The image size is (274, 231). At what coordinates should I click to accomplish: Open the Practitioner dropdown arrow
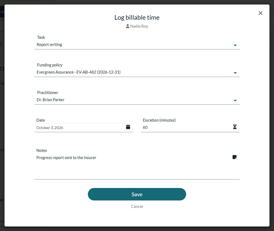click(235, 100)
